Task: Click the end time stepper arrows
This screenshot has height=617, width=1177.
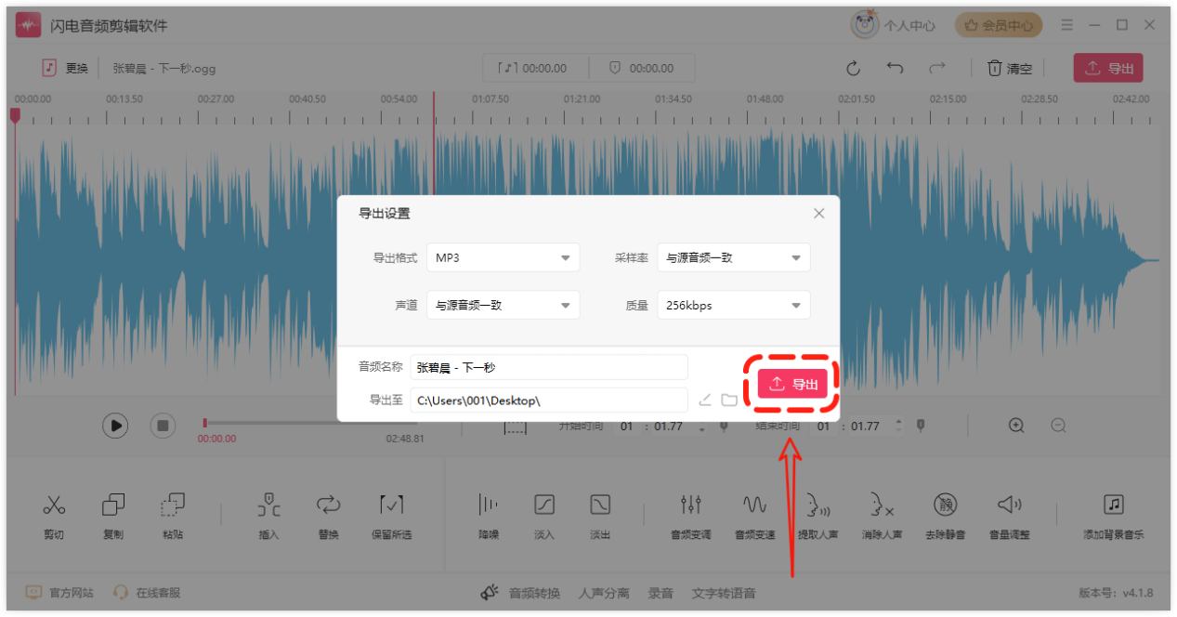Action: coord(897,426)
